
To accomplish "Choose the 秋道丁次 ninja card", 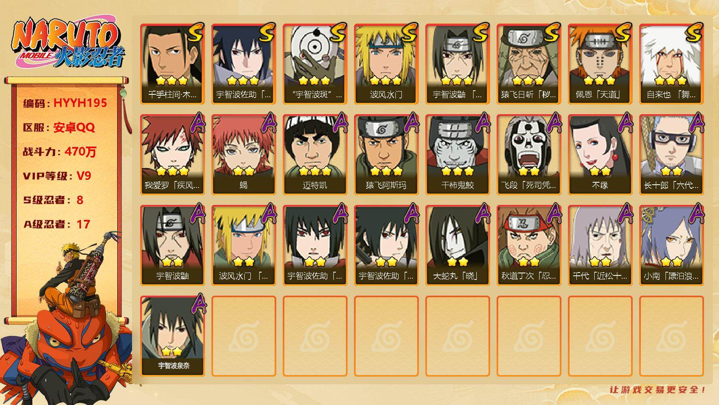I will 529,245.
